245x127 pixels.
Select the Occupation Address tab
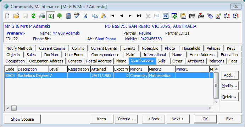[x=46, y=61]
